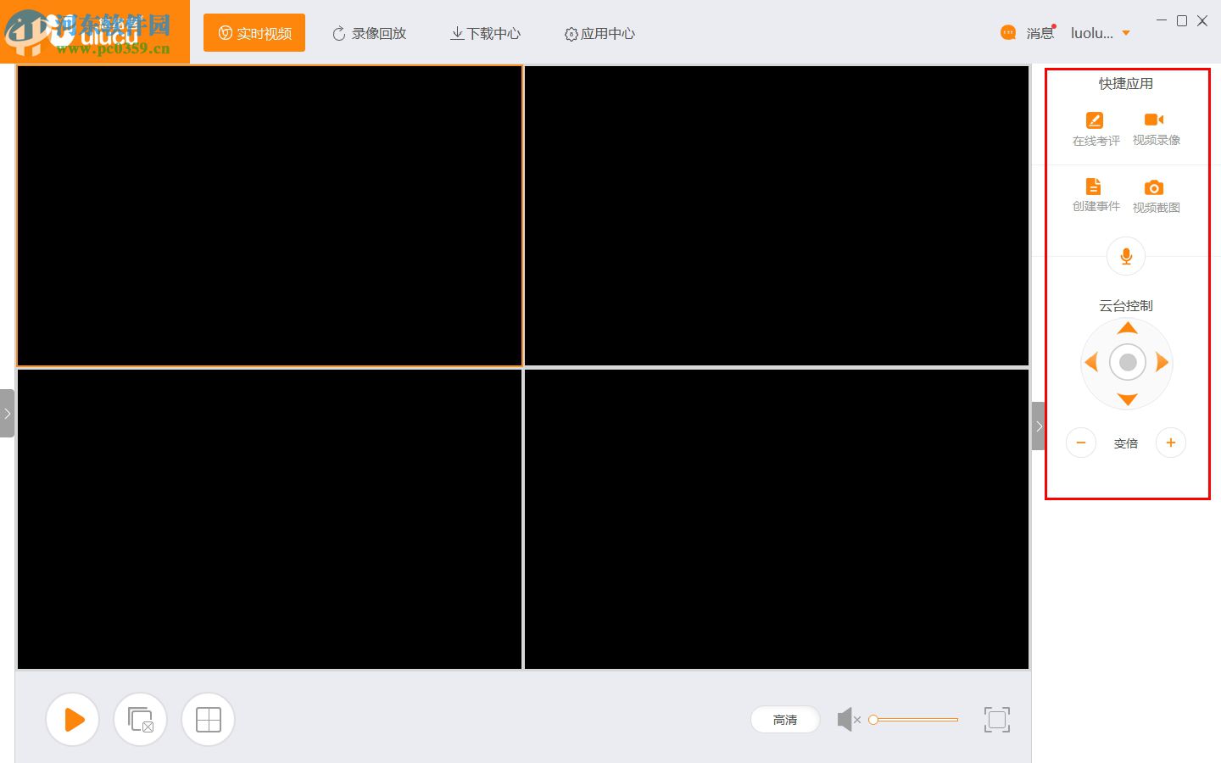Open the luolu user account dropdown
Screen dimensions: 1221x763
[x=1101, y=32]
